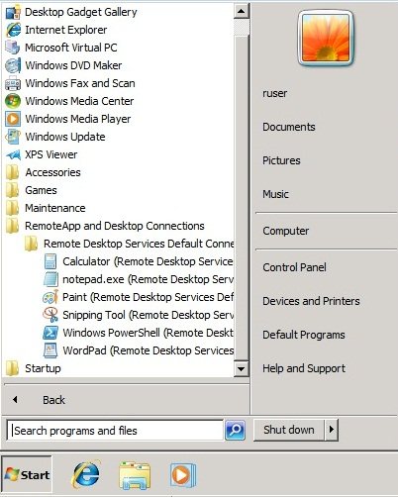Image resolution: width=398 pixels, height=497 pixels.
Task: Open Microsoft Virtual PC icon
Action: click(13, 48)
